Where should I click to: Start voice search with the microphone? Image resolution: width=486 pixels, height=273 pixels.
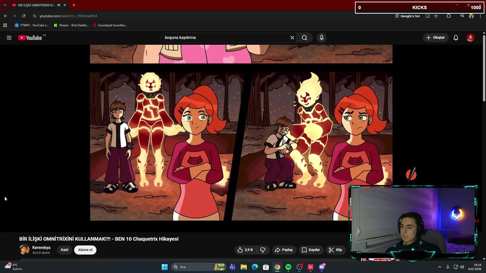[x=322, y=38]
